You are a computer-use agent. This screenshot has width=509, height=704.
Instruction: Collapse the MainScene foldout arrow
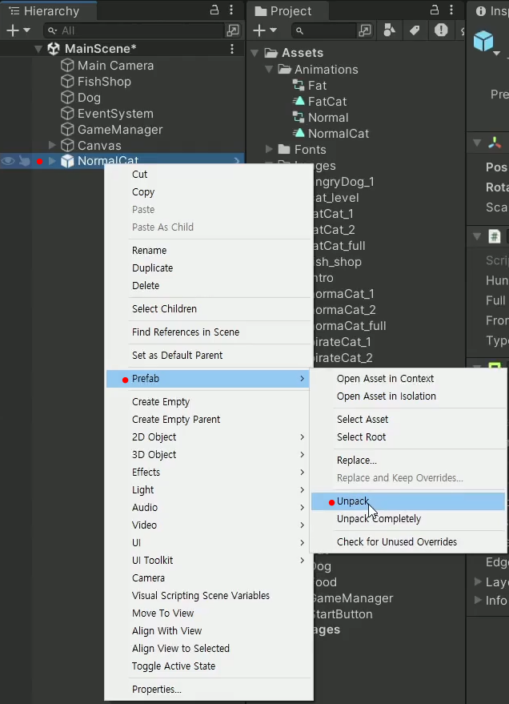tap(38, 49)
